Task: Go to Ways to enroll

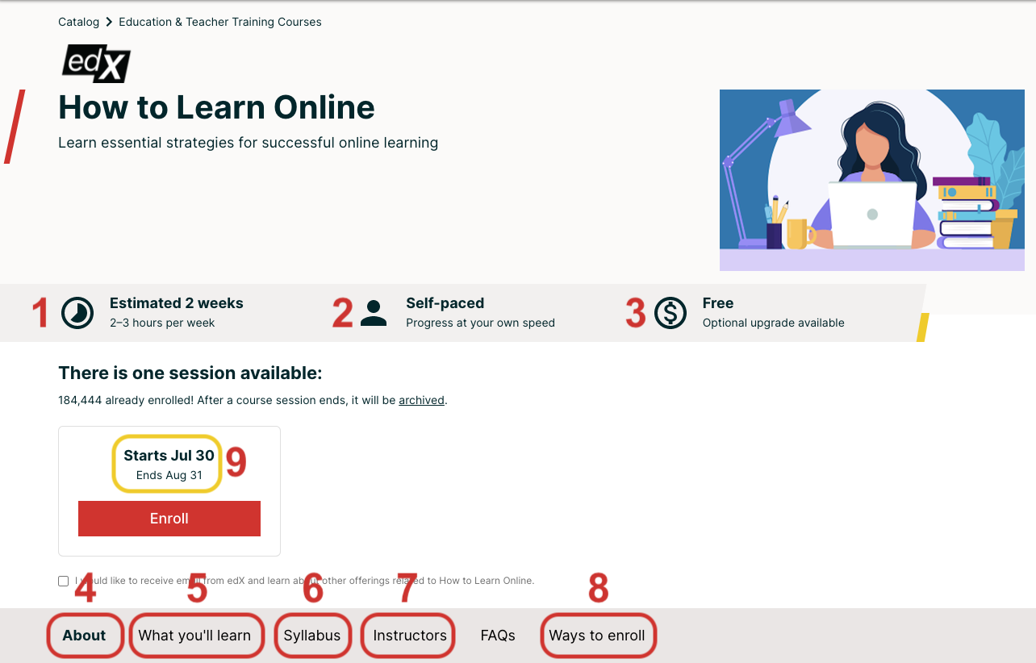Action: coord(598,636)
